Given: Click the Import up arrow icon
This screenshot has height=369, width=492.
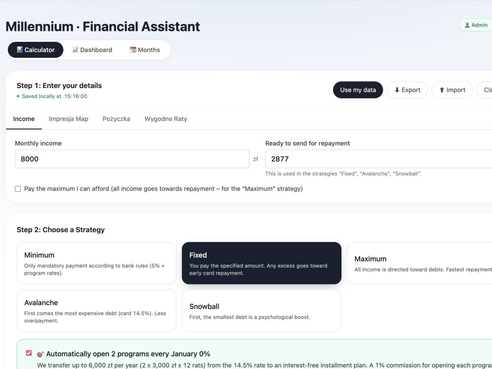Looking at the screenshot, I should point(442,90).
